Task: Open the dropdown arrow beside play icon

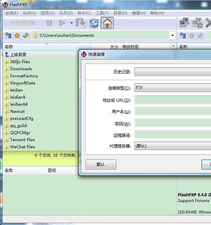Action: click(72, 23)
